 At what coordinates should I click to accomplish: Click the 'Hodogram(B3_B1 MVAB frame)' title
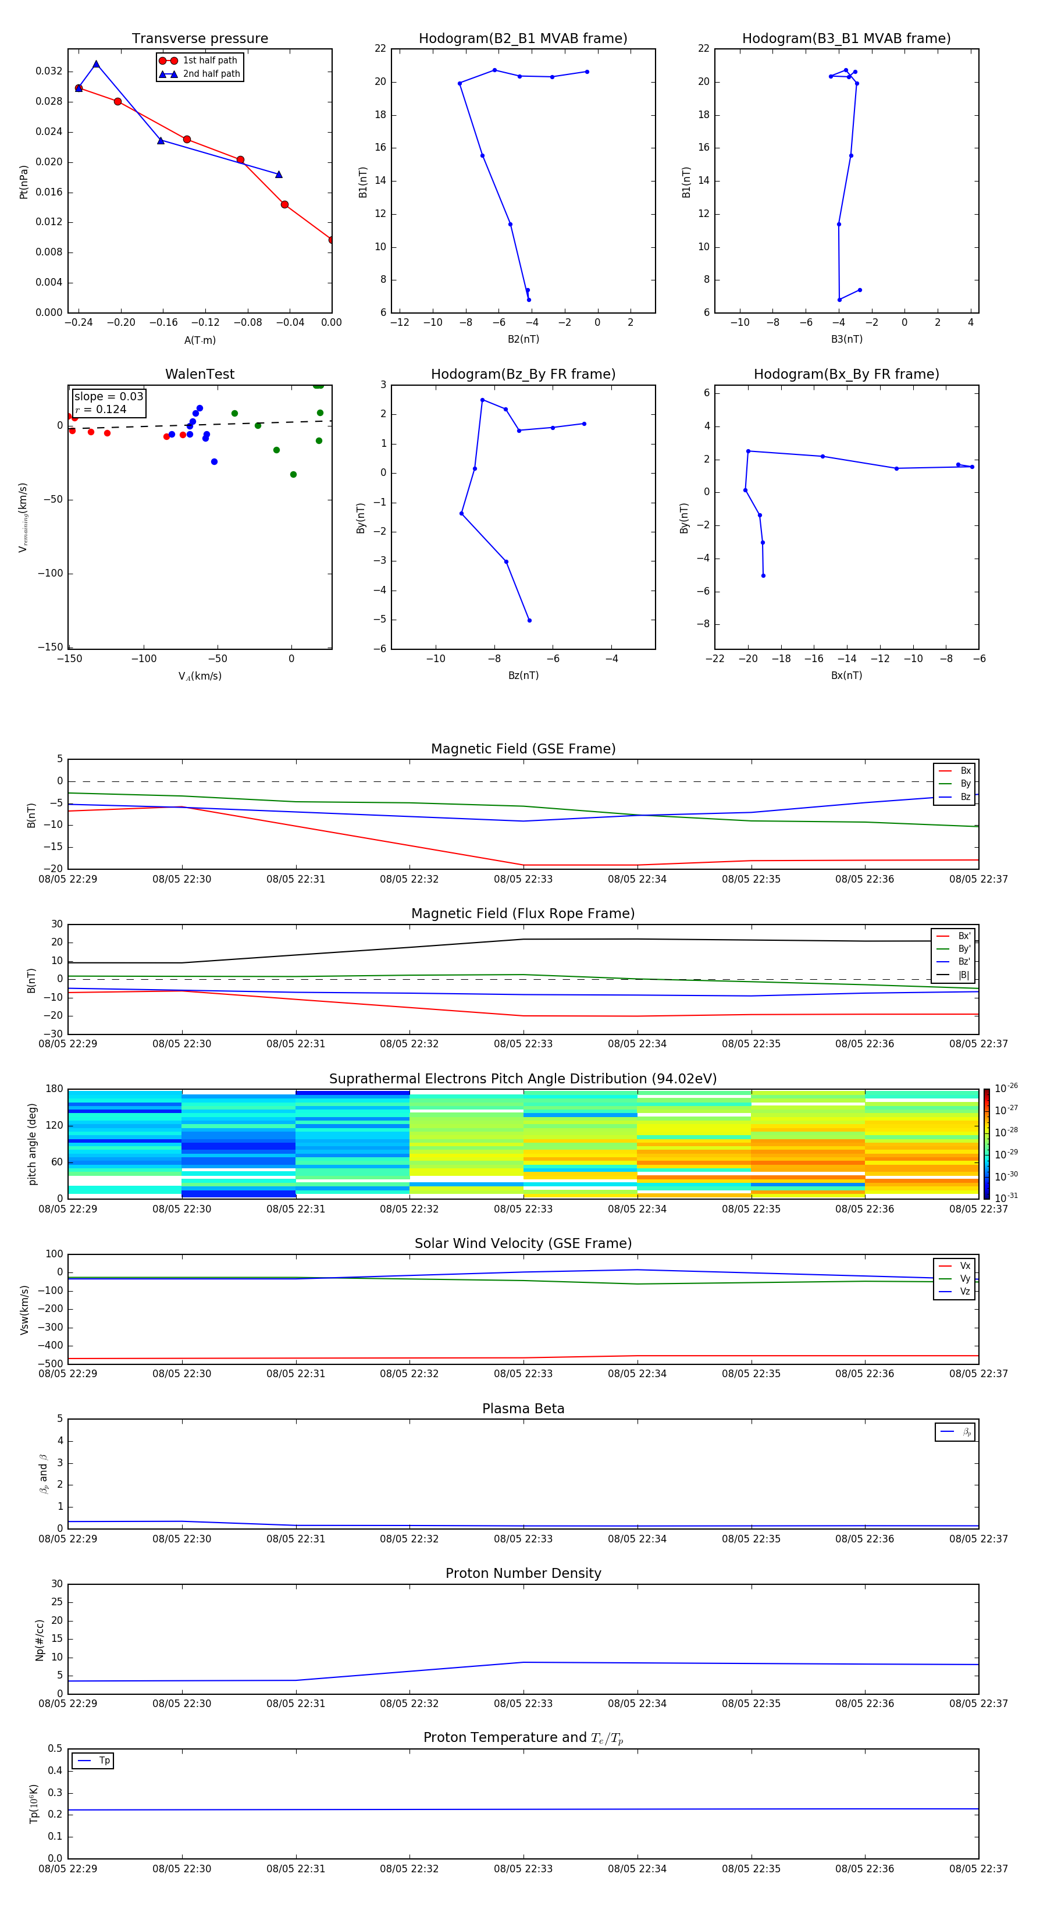tap(846, 39)
